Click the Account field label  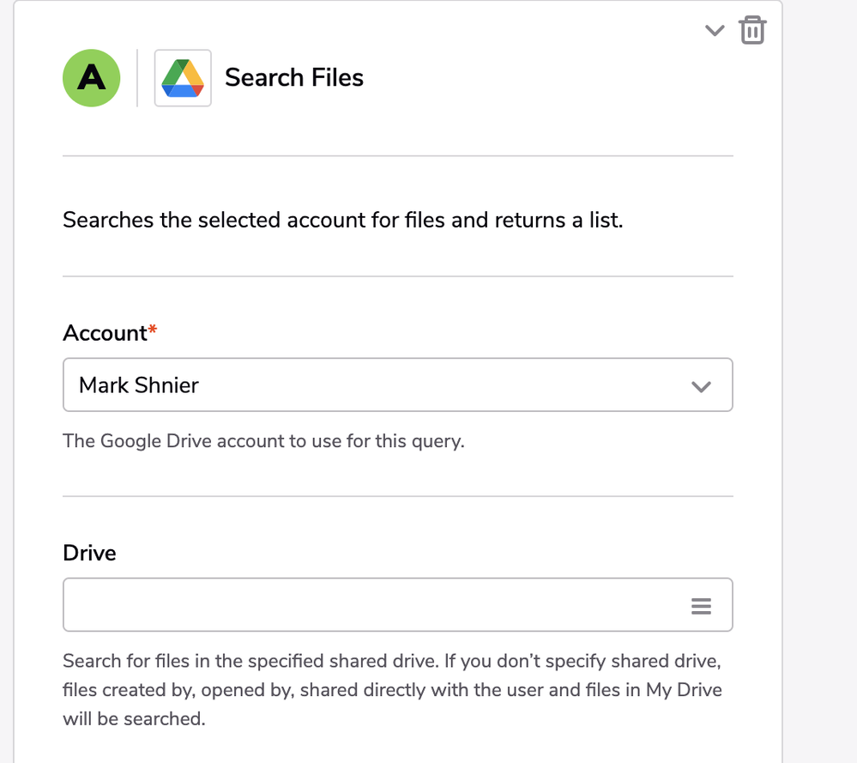pos(105,332)
